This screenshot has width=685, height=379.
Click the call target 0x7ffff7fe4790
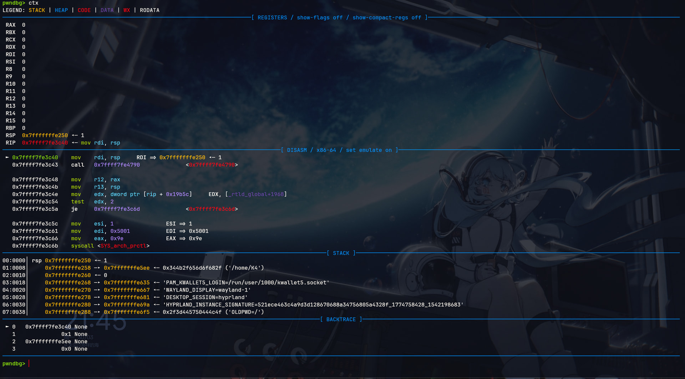[x=117, y=165]
